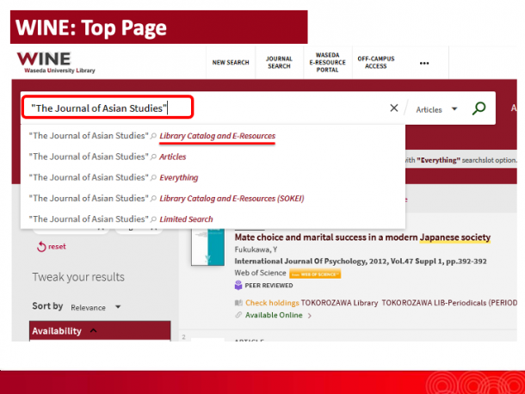
Task: Open the Journal Search menu item
Action: point(279,63)
